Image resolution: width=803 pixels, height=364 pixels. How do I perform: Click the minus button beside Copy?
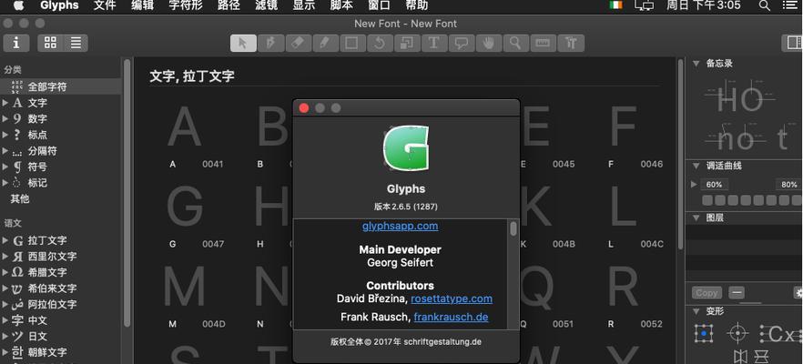[x=737, y=293]
